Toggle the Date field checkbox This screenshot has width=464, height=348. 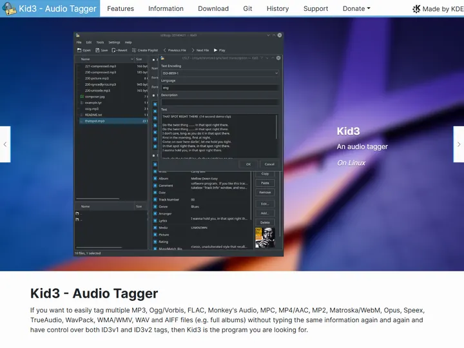click(x=155, y=193)
